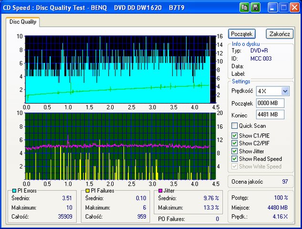The width and height of the screenshot is (302, 229).
Task: Click the Jitter maximum 13.3 %
Action: pos(211,208)
